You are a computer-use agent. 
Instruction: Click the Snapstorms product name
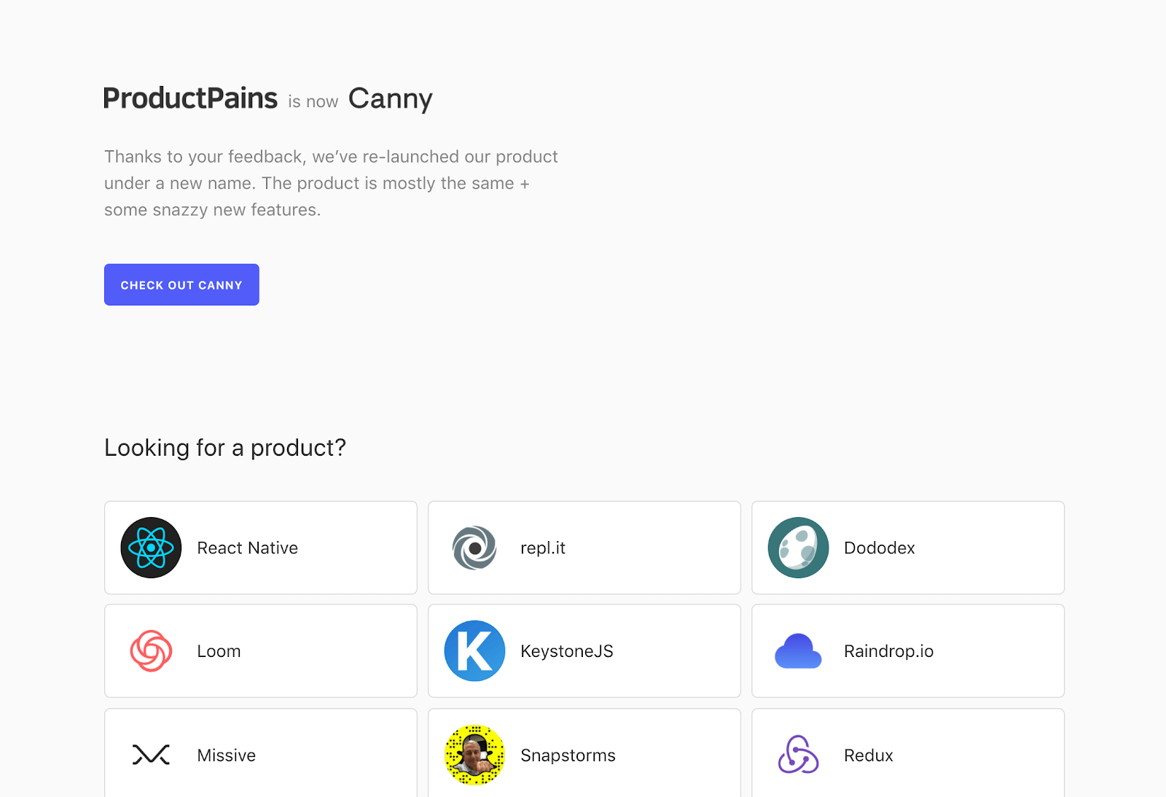(x=568, y=755)
